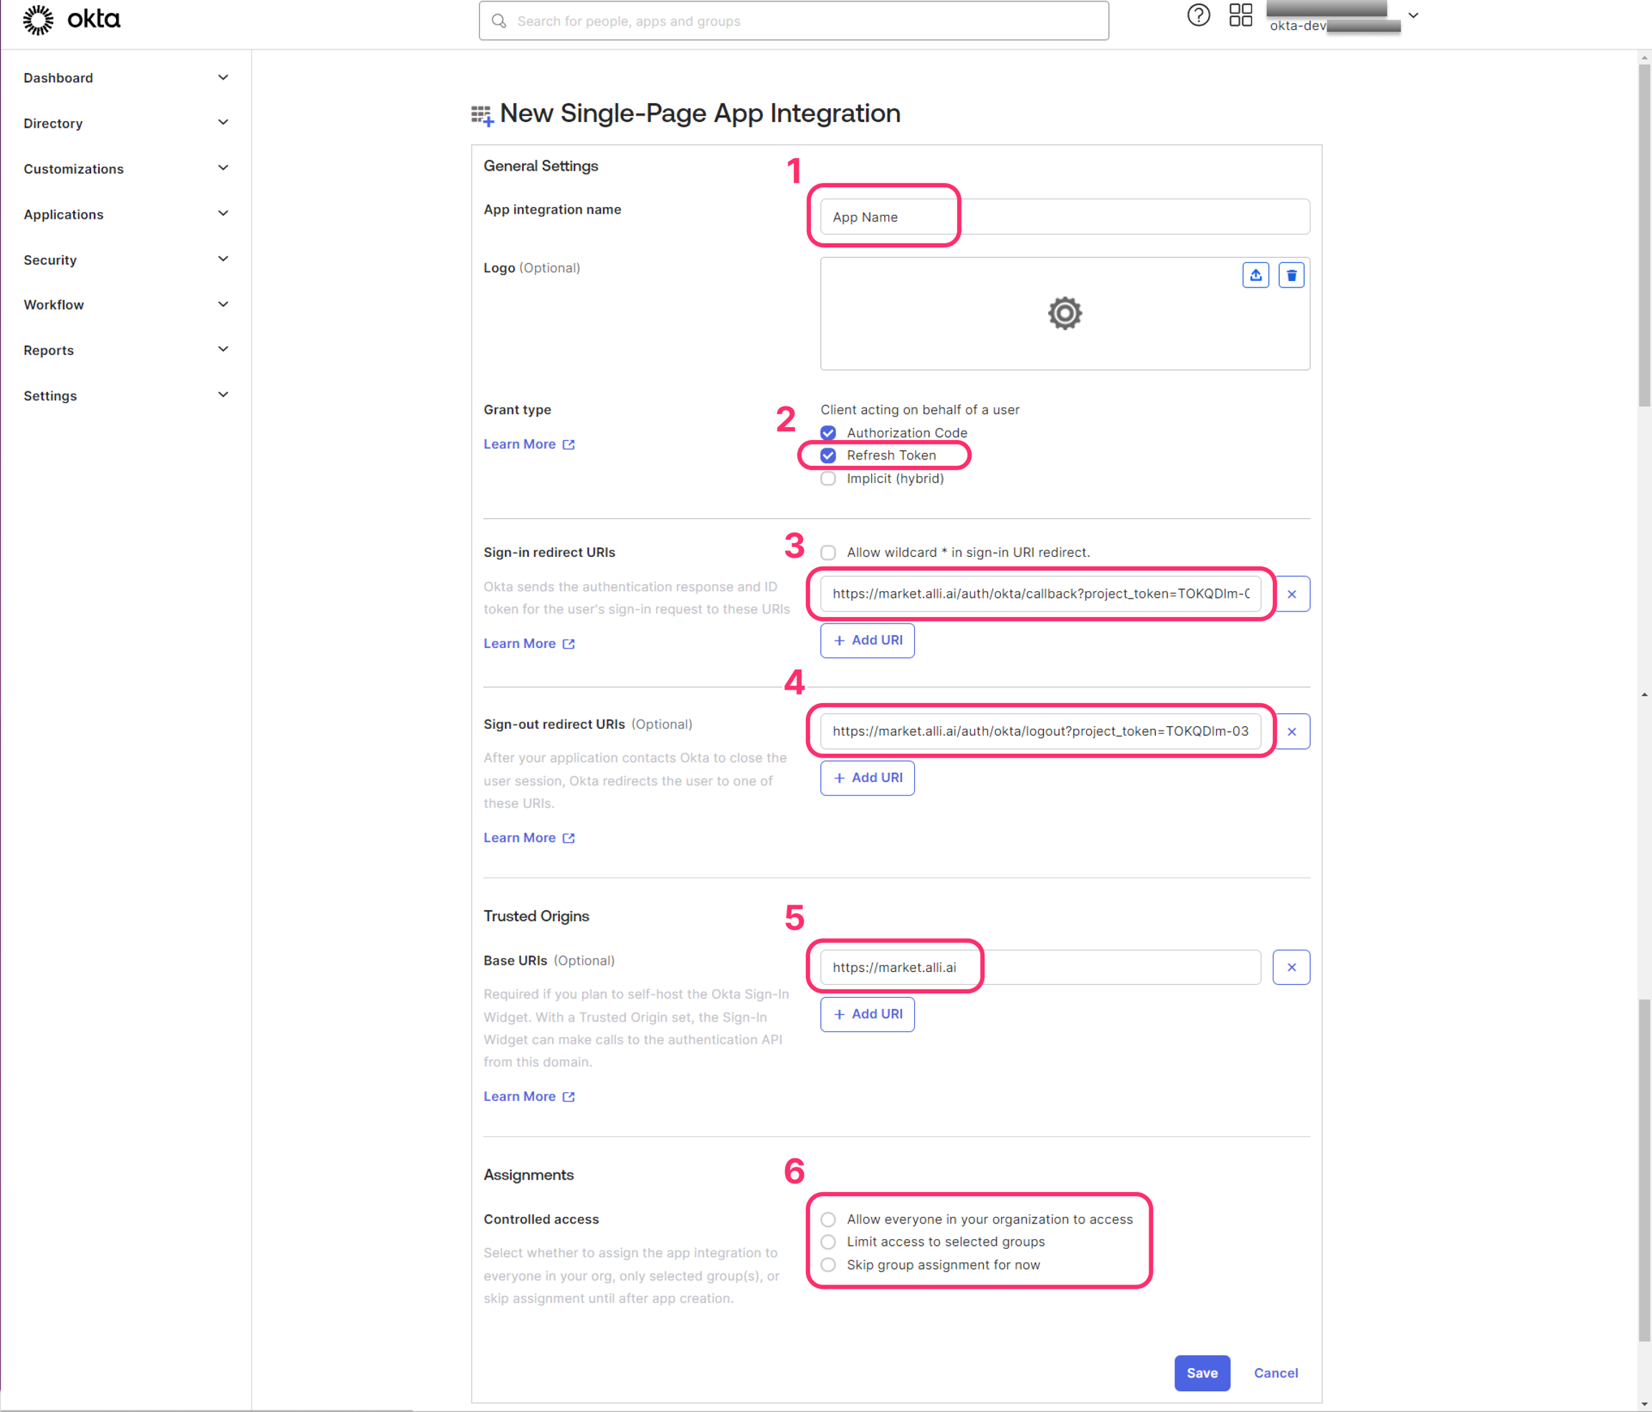Screen dimensions: 1652x1412
Task: Click the logo delete trash icon
Action: coord(1291,275)
